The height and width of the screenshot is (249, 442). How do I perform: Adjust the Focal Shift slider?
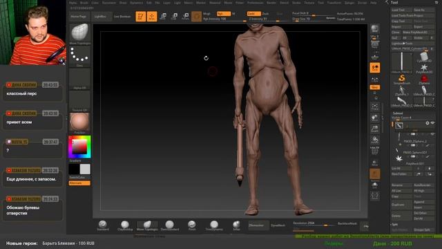click(311, 14)
